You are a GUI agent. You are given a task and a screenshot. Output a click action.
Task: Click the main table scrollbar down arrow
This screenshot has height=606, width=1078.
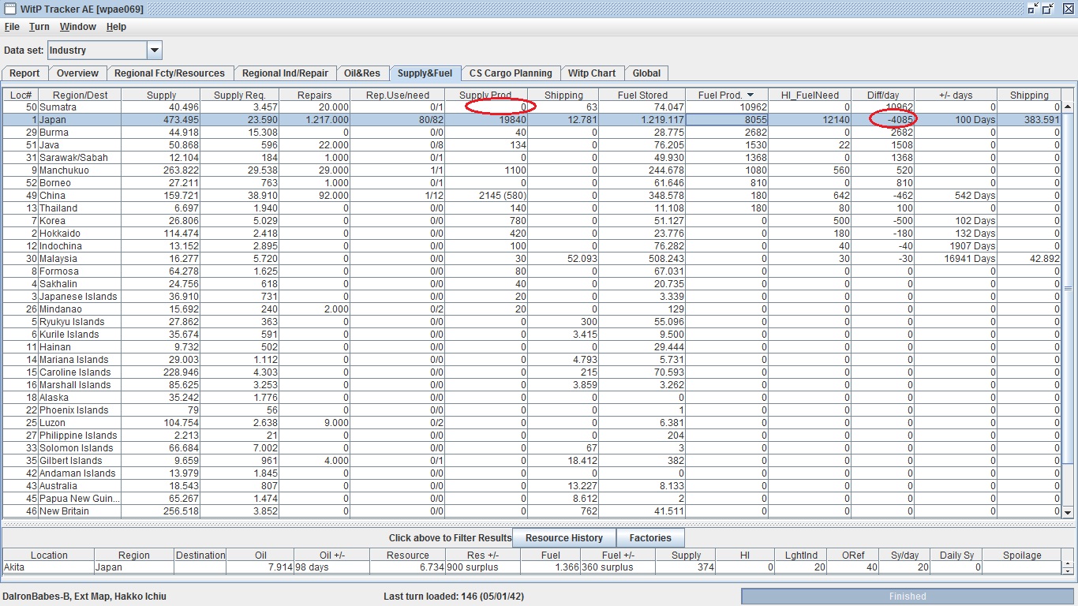pos(1068,512)
